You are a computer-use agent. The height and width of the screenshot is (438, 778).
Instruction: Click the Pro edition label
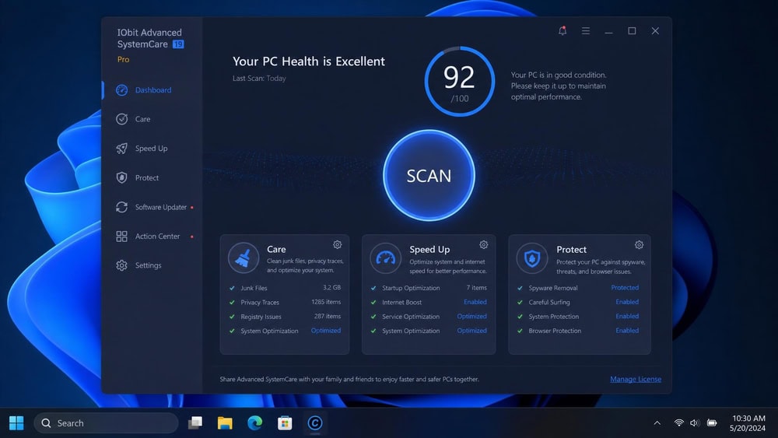click(x=123, y=59)
